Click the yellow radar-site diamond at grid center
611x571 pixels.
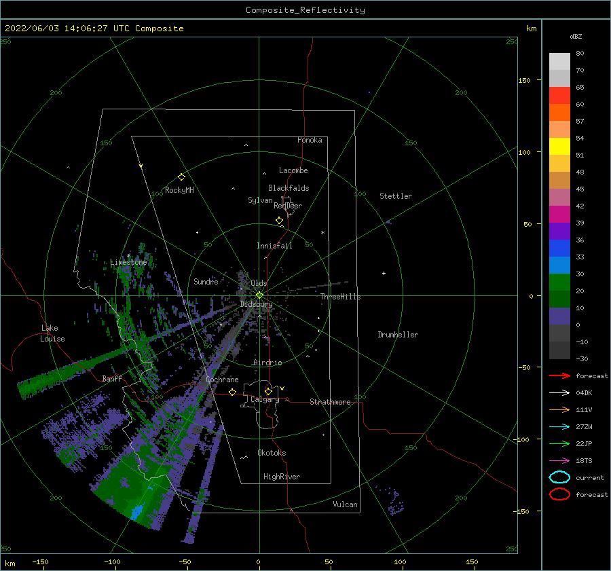[x=259, y=295]
